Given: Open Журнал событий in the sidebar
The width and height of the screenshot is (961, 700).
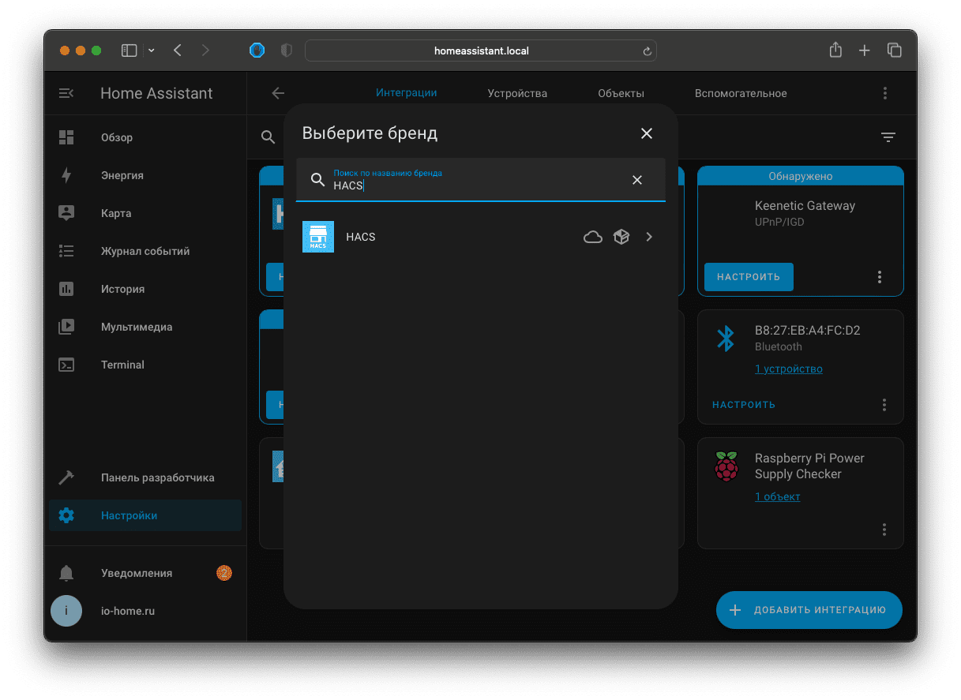Looking at the screenshot, I should 145,251.
